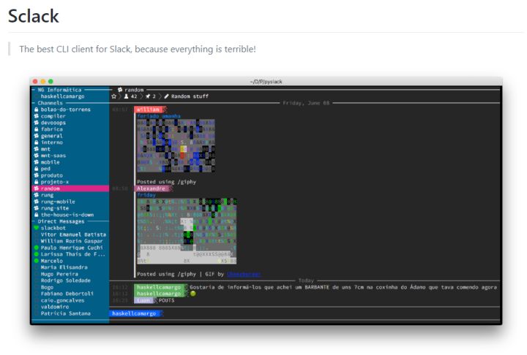Click the lock icon of bolao-do-torrens
527x355 pixels.
(37, 110)
